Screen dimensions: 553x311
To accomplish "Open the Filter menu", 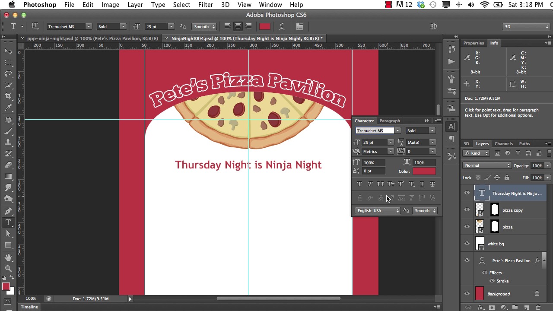I will (205, 5).
